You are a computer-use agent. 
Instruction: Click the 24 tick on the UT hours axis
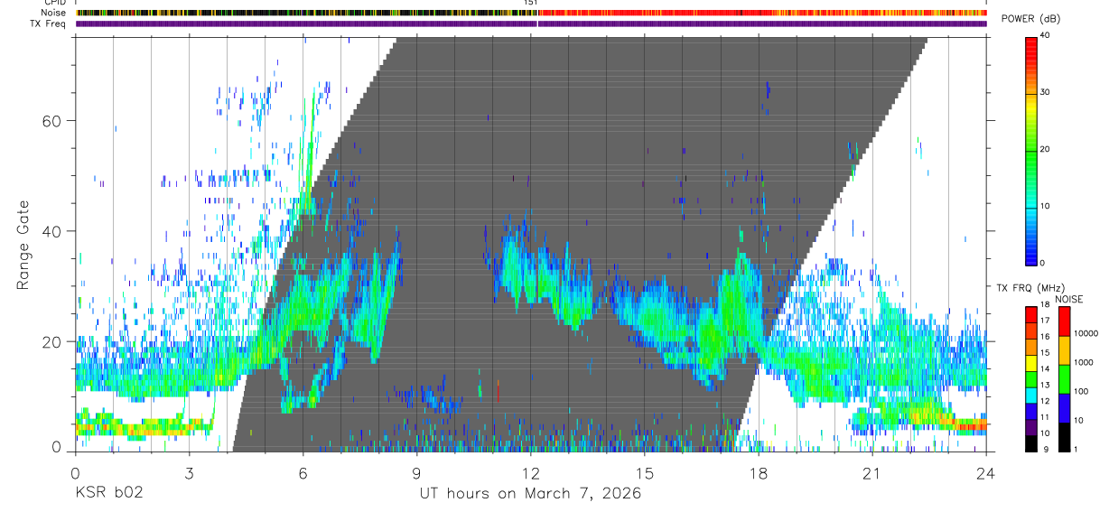(986, 472)
